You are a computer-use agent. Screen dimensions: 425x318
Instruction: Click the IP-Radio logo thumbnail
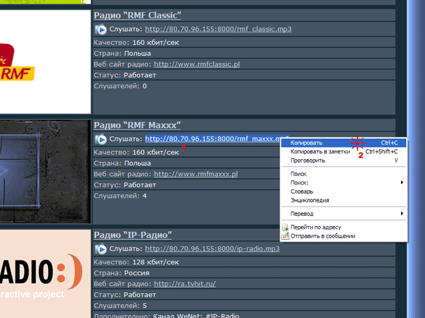pyautogui.click(x=45, y=274)
